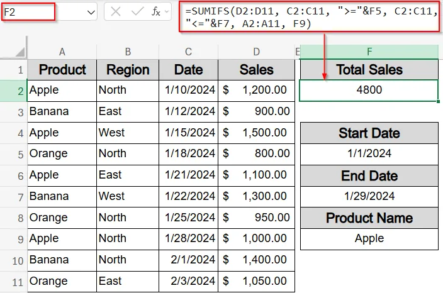
Task: Select the Apple cell under Product Name
Action: tap(369, 239)
